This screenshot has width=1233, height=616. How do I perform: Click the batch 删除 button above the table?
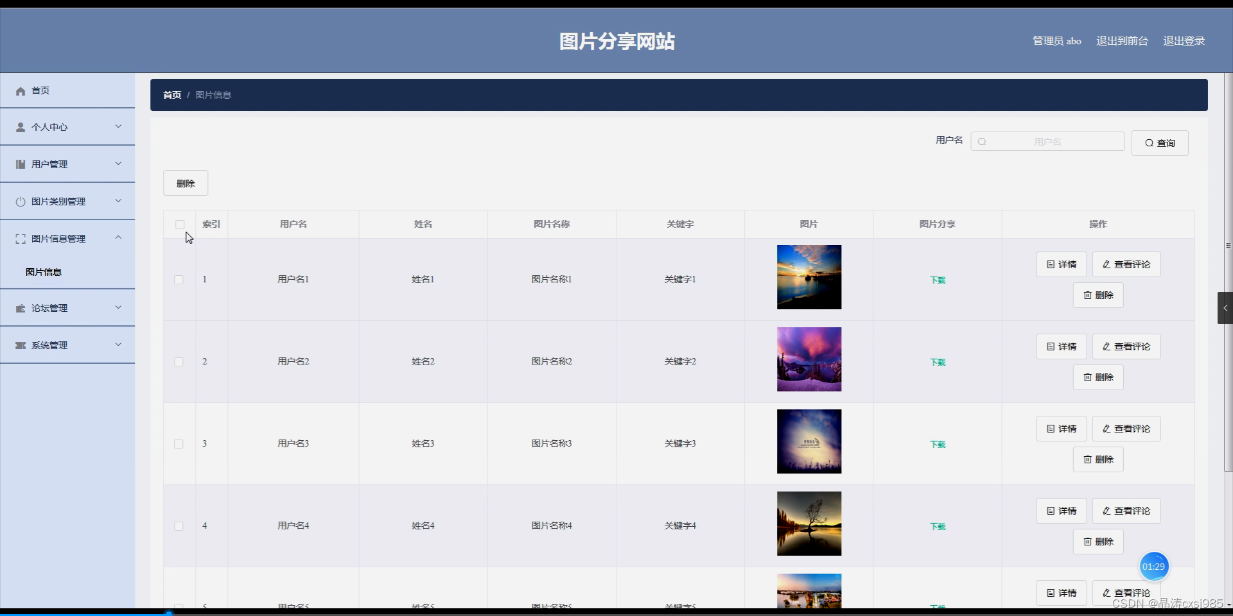[x=186, y=183]
